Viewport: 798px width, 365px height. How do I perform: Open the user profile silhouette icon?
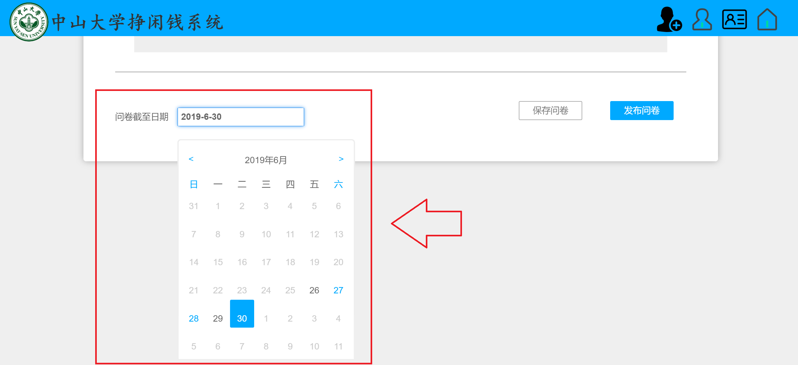[702, 20]
